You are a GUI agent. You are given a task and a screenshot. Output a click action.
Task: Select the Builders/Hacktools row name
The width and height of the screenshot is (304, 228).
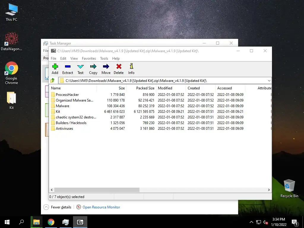tap(71, 123)
